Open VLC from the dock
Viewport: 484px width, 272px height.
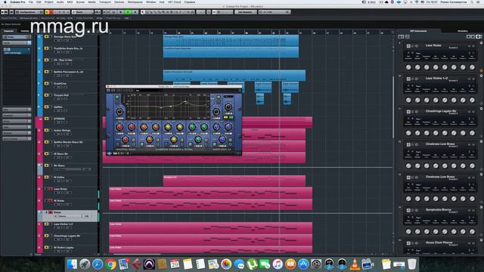[355, 264]
